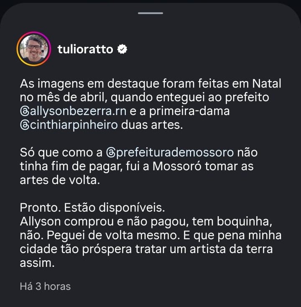Click the "Há 3 horas" timestamp

coord(45,287)
